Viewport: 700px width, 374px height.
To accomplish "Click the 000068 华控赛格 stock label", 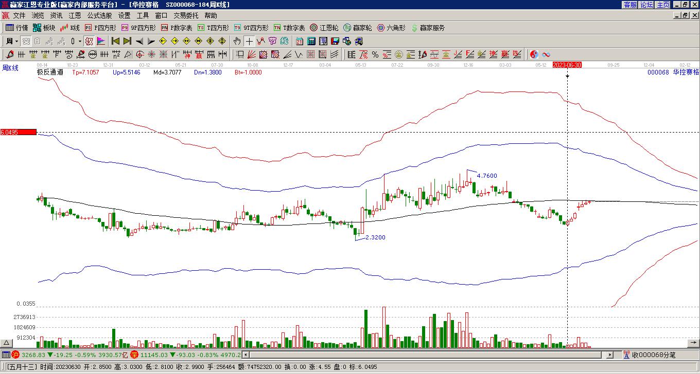I will 673,72.
